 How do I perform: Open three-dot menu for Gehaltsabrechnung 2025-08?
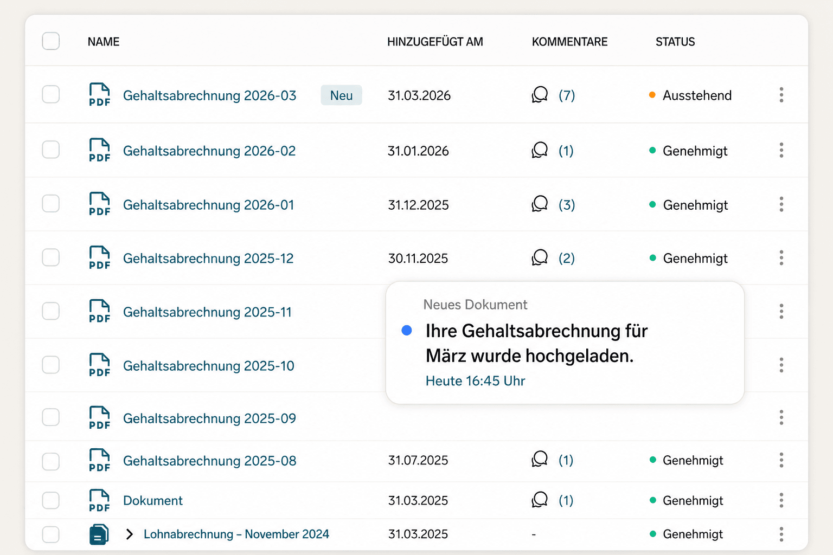point(781,460)
